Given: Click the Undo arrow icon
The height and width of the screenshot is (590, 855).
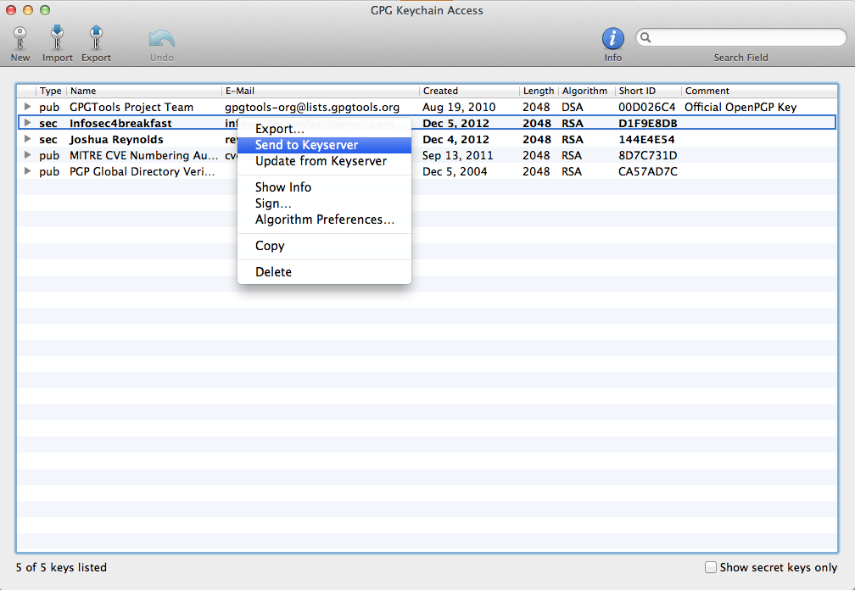Looking at the screenshot, I should pyautogui.click(x=161, y=39).
